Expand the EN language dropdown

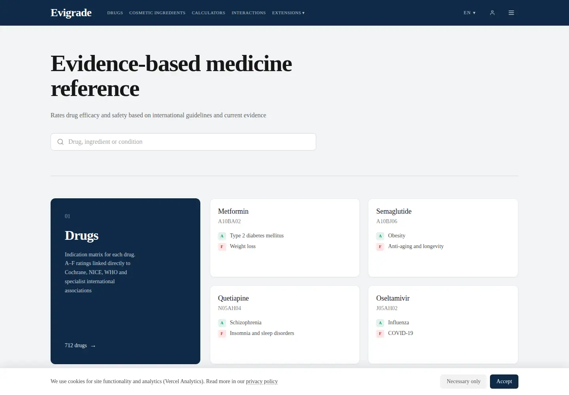click(x=469, y=13)
